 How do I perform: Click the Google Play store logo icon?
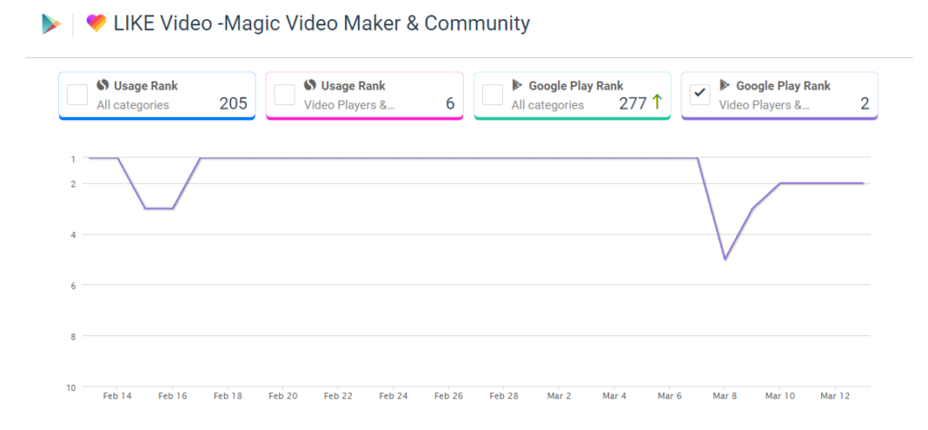pyautogui.click(x=52, y=24)
